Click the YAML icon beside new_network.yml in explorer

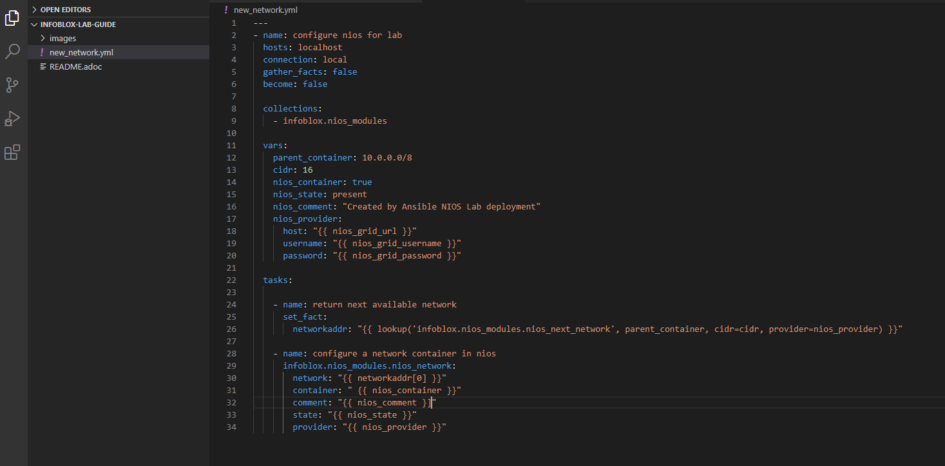(x=43, y=52)
